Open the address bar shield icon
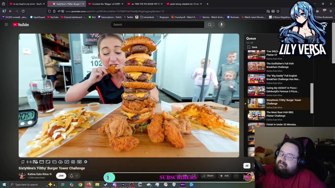This screenshot has height=188, width=335. tap(49, 11)
